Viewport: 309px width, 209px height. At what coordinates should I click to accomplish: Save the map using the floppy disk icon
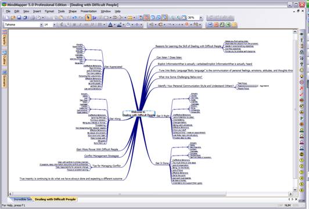coord(19,18)
